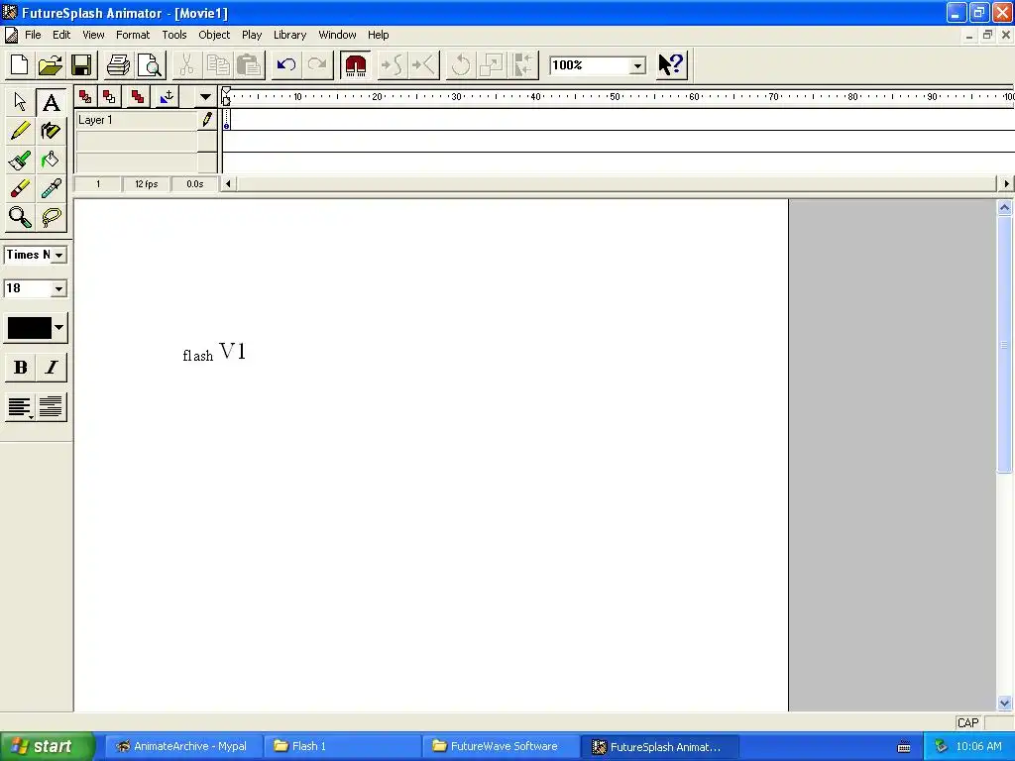Switch to FutureWave Software taskbar folder
1015x761 pixels.
pos(501,746)
